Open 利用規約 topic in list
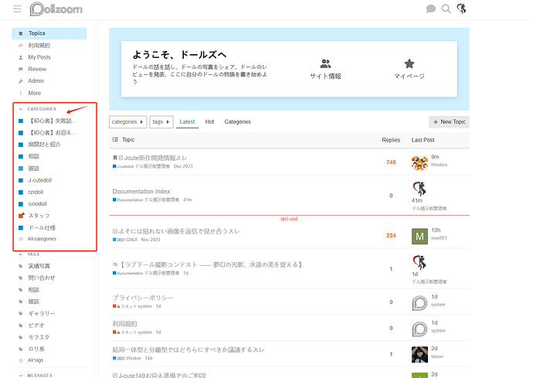The width and height of the screenshot is (533, 378). pyautogui.click(x=124, y=324)
